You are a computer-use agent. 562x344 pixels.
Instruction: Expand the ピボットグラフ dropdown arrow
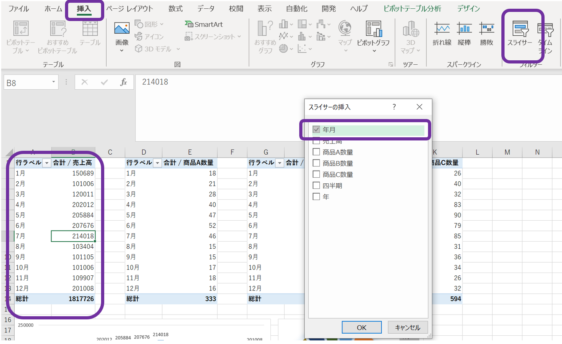pyautogui.click(x=374, y=51)
